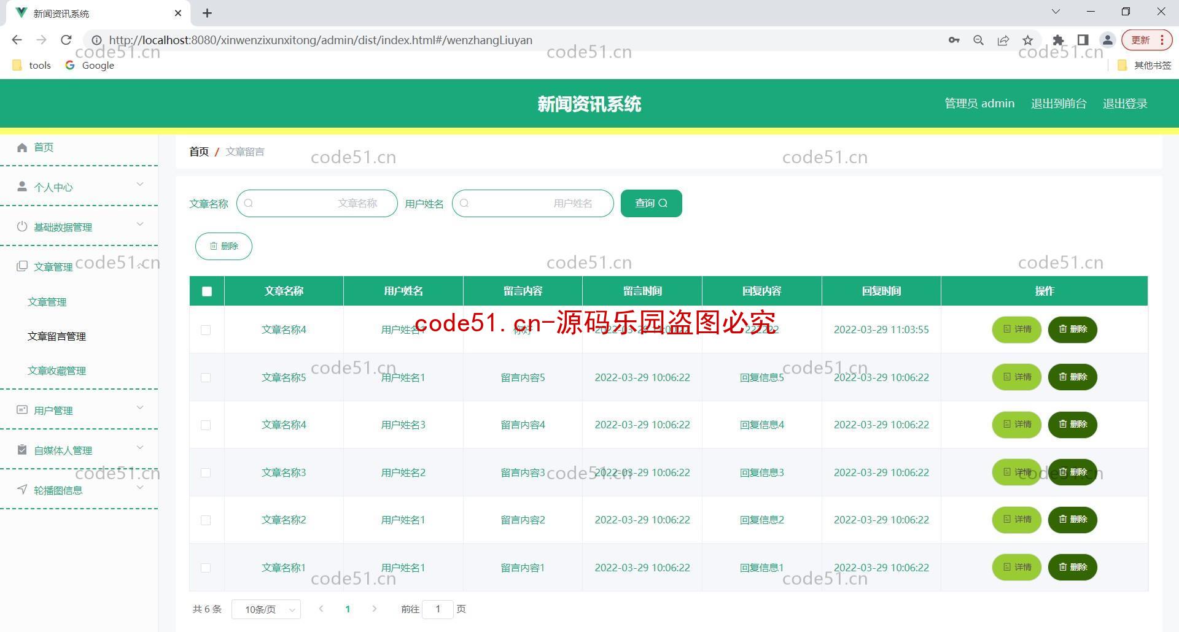The height and width of the screenshot is (632, 1179).
Task: Click the password key icon in the address bar
Action: [954, 40]
